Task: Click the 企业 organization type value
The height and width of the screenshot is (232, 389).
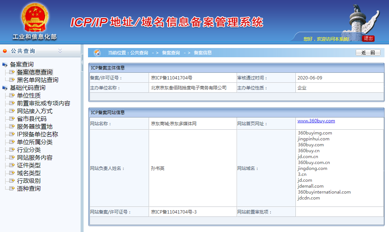Action: click(302, 88)
